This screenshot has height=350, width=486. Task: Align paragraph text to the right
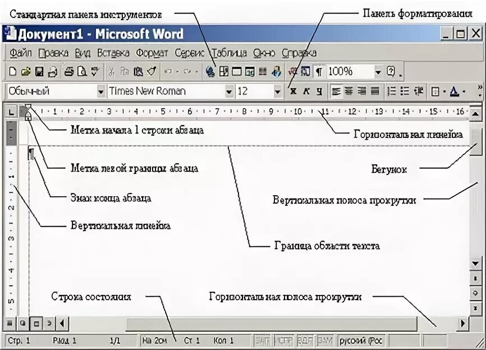(x=362, y=91)
